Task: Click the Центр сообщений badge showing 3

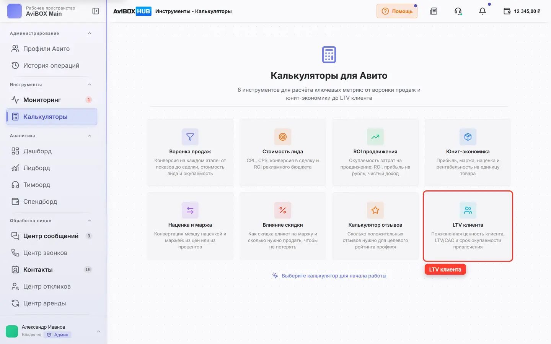Action: point(89,236)
